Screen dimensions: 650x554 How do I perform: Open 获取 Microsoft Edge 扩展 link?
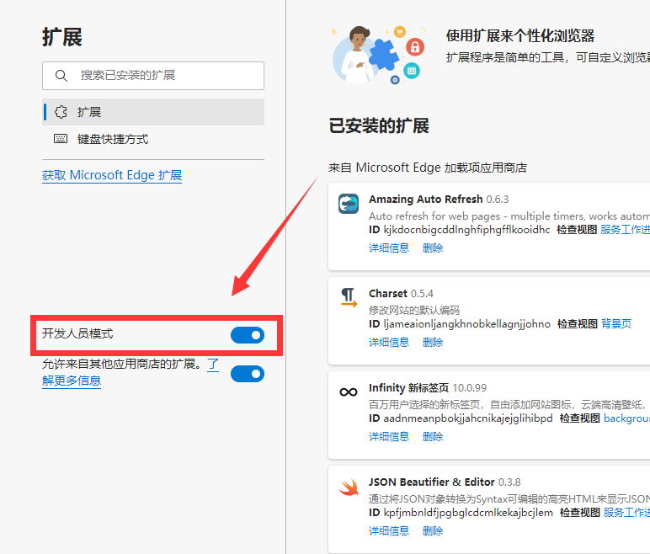tap(112, 175)
